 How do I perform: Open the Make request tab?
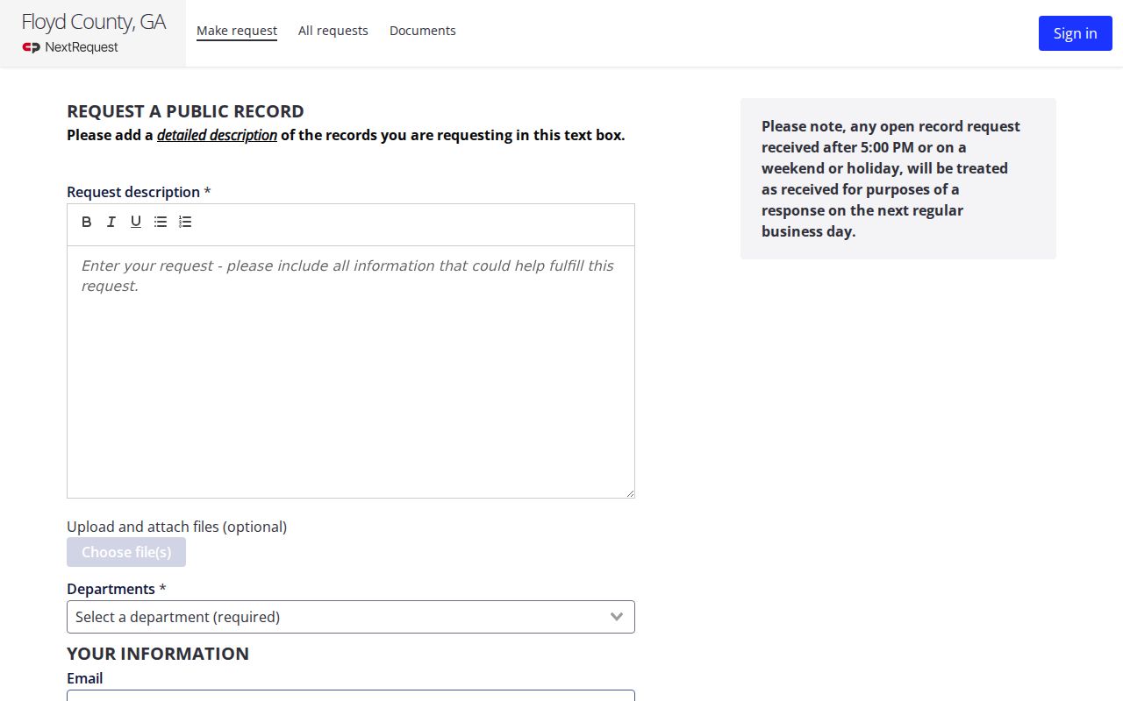click(237, 31)
